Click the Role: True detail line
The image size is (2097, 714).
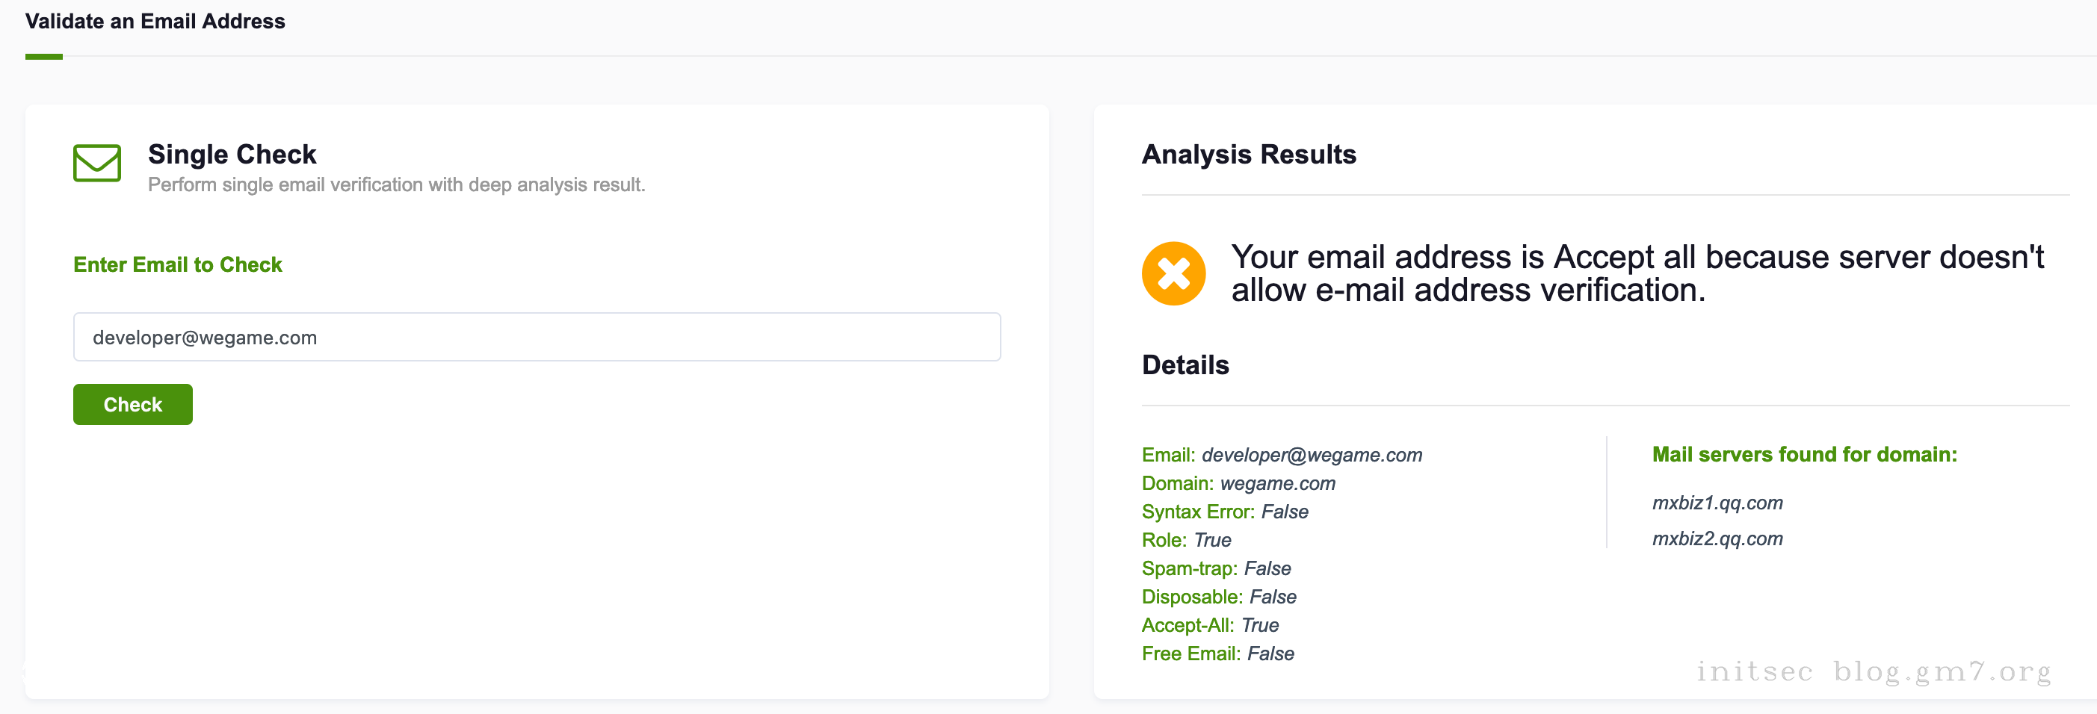(1185, 540)
